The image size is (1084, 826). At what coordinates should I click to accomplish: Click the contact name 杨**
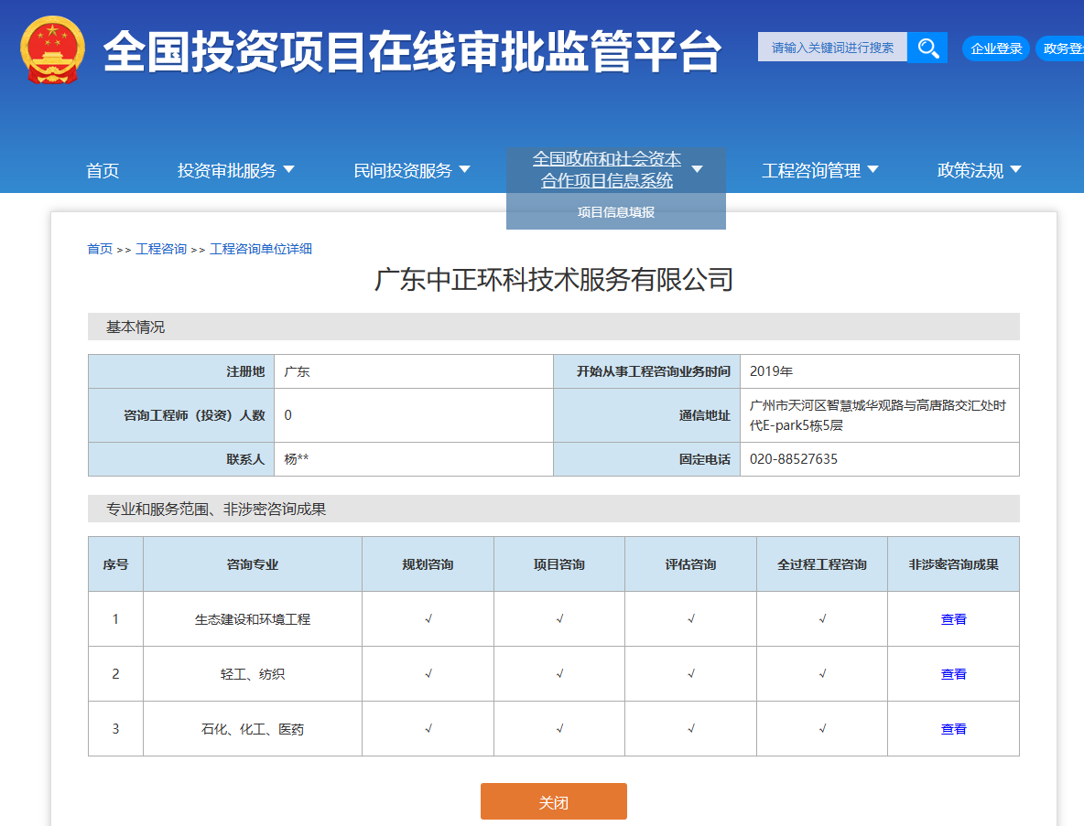pyautogui.click(x=297, y=459)
